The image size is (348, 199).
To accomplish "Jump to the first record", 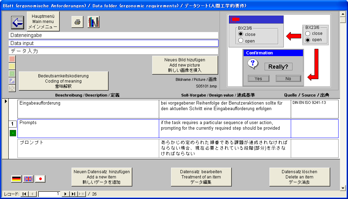I will [24, 194].
